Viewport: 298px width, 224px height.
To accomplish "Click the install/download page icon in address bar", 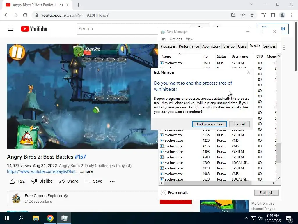I will pyautogui.click(x=233, y=15).
